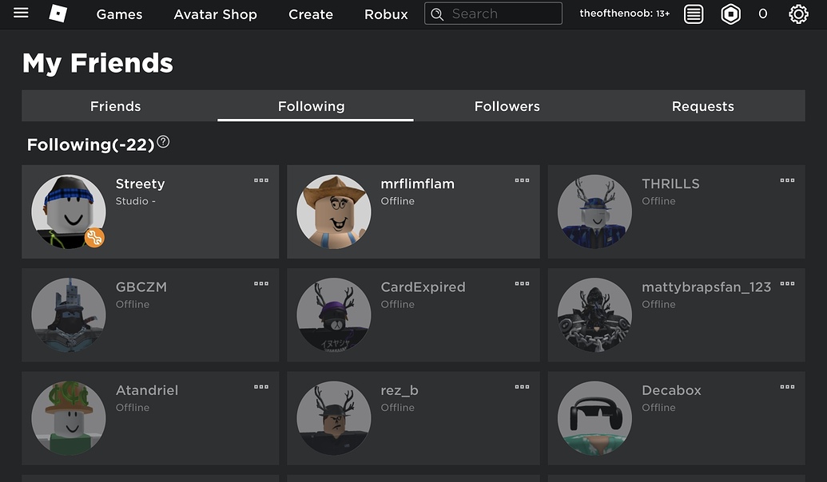827x482 pixels.
Task: Click the search magnifier icon
Action: click(x=437, y=14)
